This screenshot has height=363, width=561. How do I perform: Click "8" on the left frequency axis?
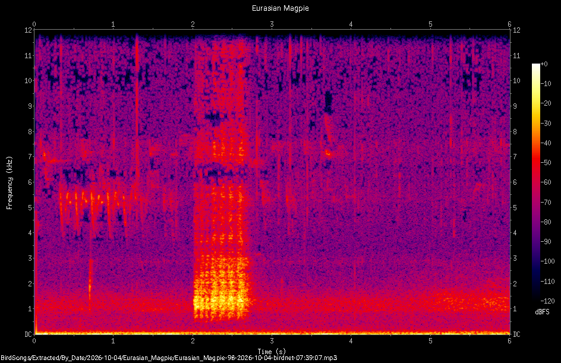pos(30,132)
